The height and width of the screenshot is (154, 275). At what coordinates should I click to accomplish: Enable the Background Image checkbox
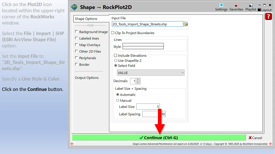click(76, 32)
